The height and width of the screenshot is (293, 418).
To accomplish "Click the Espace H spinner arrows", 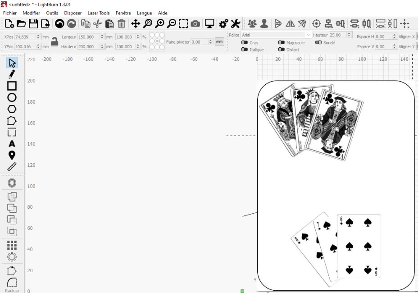I will tap(394, 37).
